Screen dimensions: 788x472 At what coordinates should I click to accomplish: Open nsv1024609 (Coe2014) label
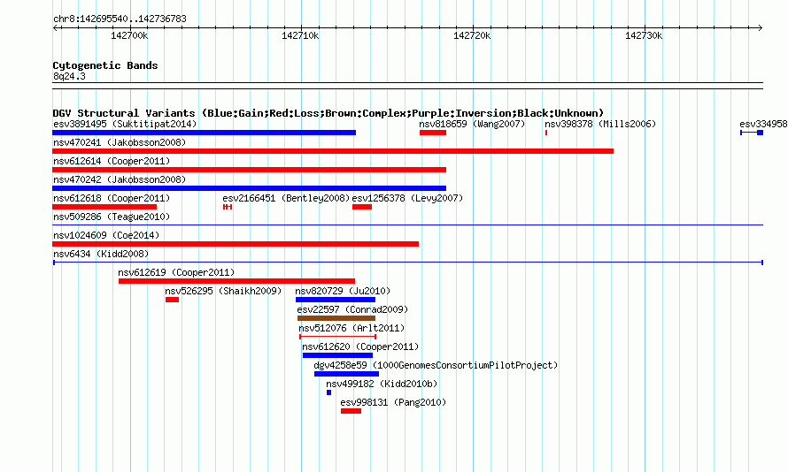106,235
